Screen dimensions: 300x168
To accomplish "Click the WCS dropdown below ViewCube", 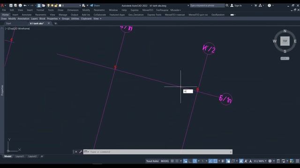I will point(285,58).
